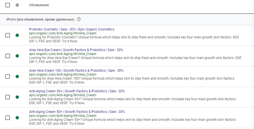The width and height of the screenshot is (254, 129).
Task: Select the Aloe Vera Eye Cream ad checkbox
Action: coord(8,56)
